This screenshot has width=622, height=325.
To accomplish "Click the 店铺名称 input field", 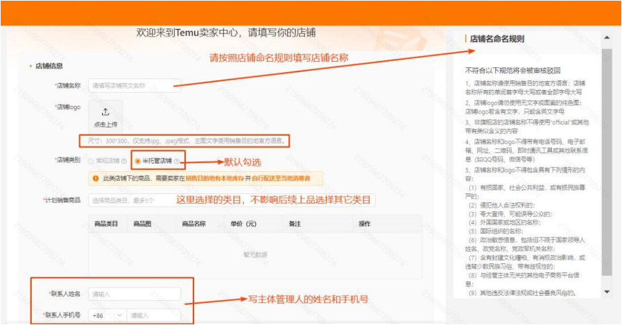I will point(135,86).
